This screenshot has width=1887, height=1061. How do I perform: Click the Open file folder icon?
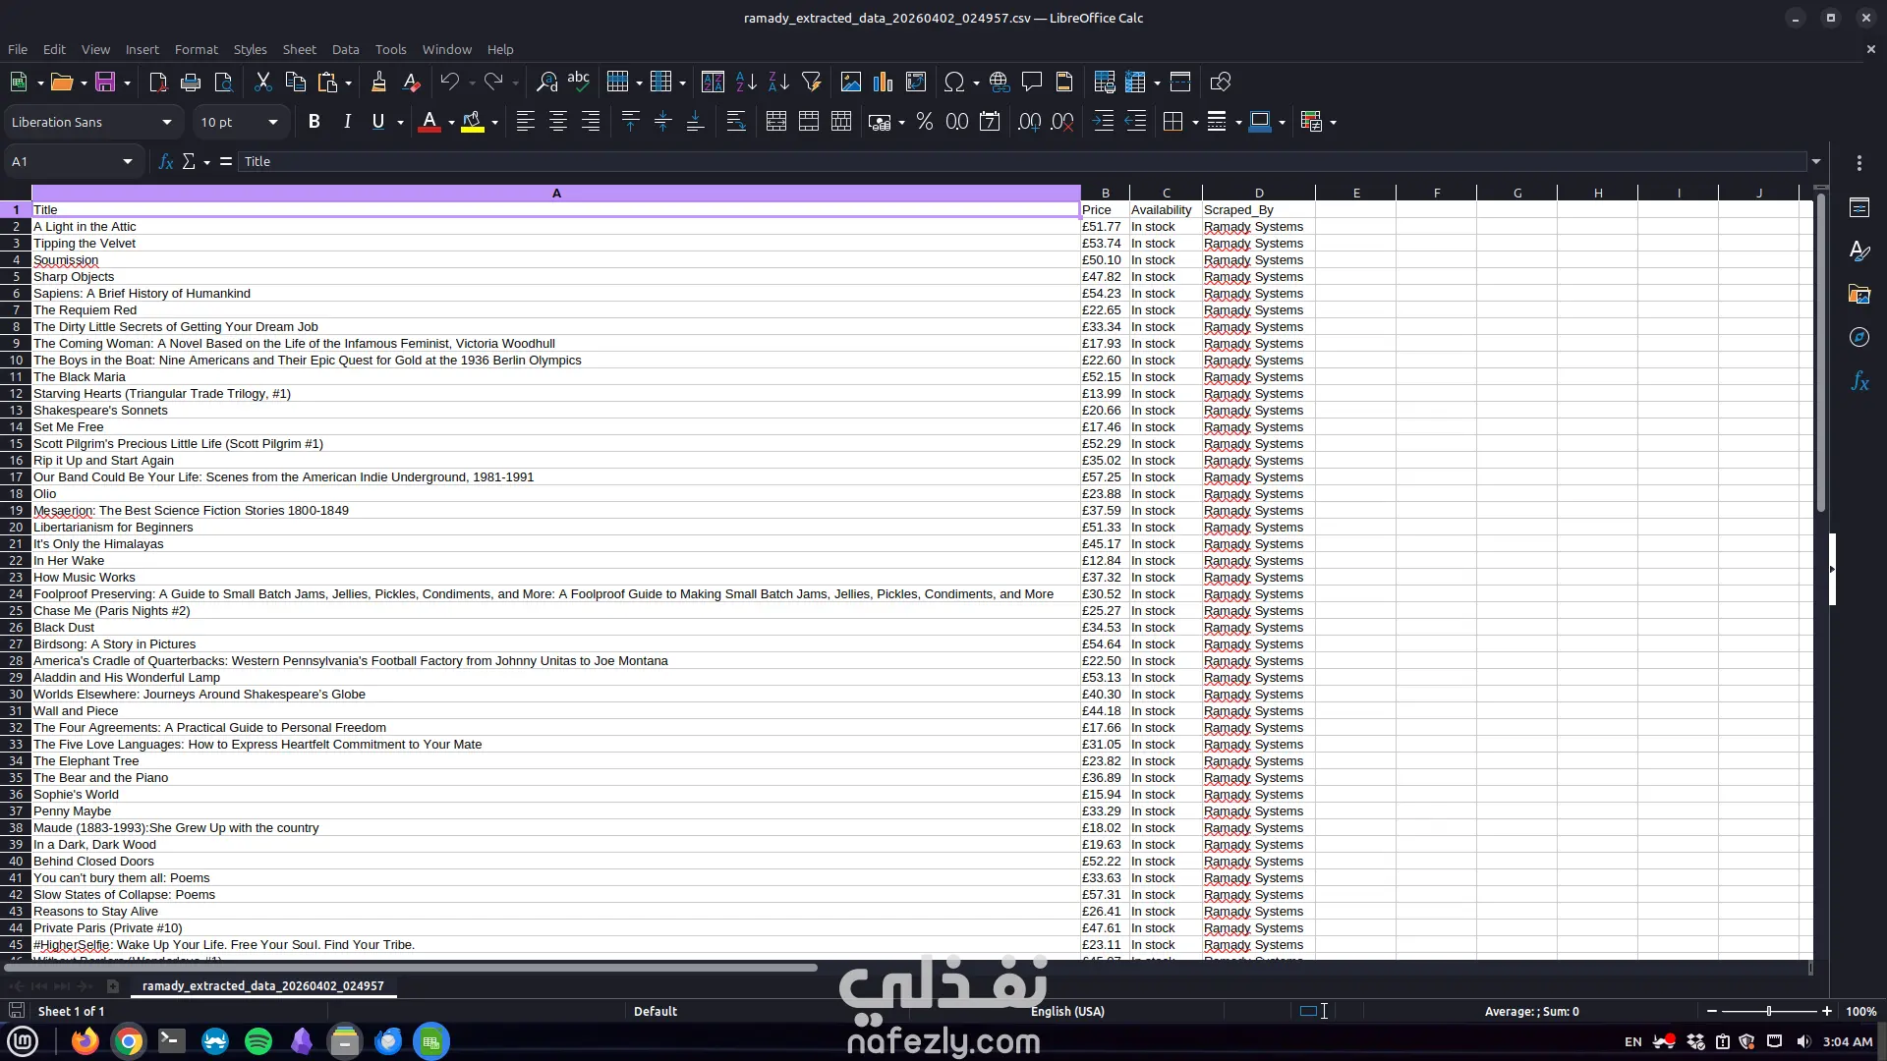62,83
